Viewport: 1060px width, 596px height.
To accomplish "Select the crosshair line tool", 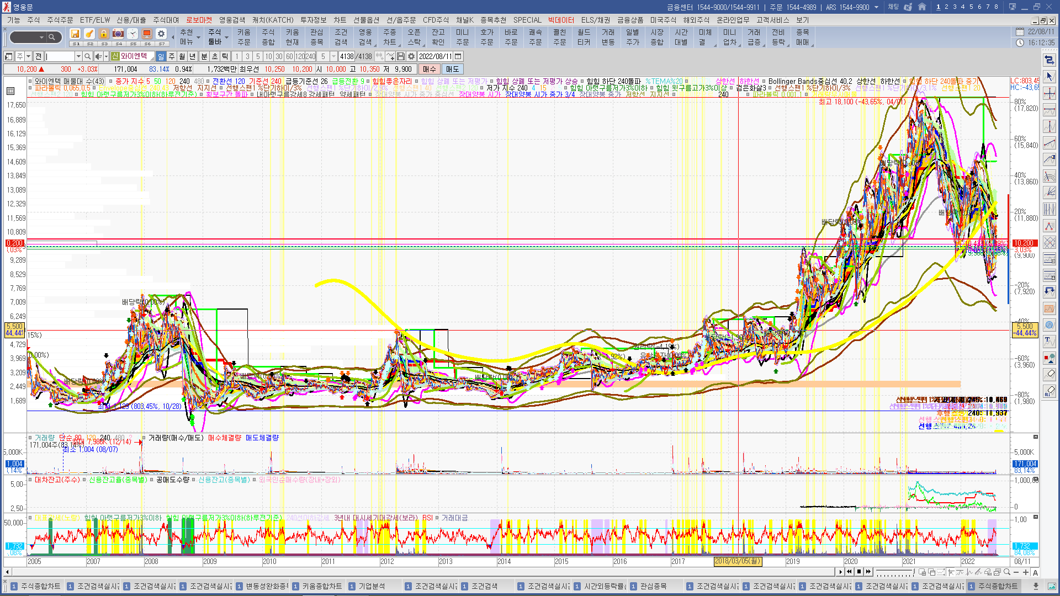I will 1050,93.
